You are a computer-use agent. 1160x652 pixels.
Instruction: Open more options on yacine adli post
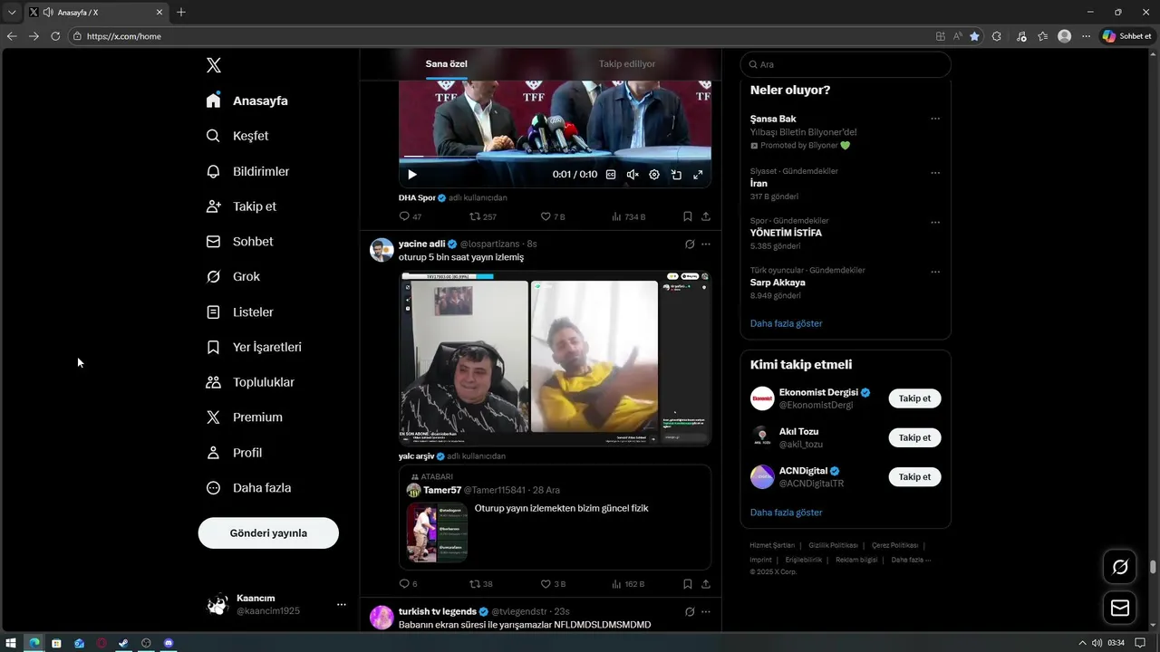point(706,244)
